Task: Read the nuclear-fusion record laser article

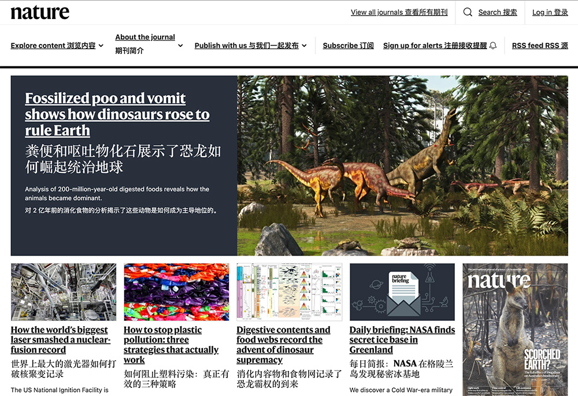Action: click(x=59, y=340)
